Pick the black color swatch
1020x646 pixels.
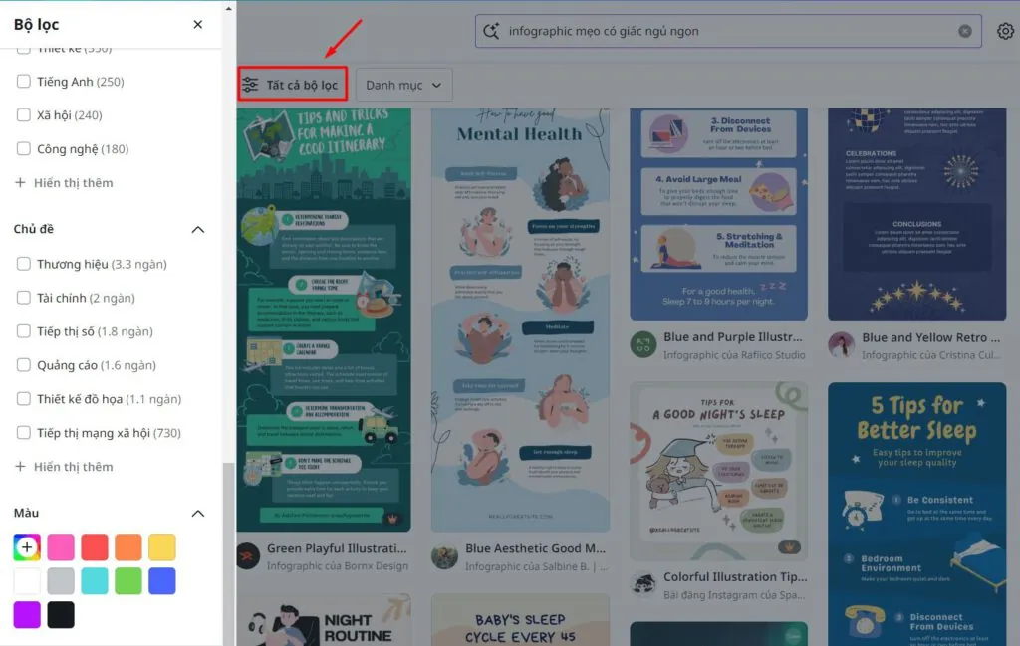point(61,615)
